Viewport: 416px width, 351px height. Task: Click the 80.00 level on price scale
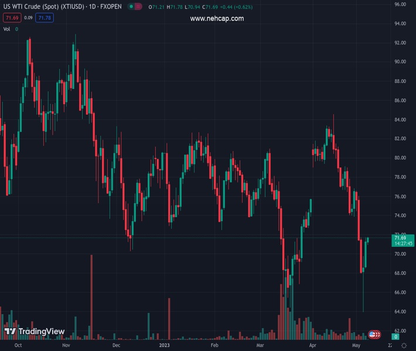(x=400, y=157)
